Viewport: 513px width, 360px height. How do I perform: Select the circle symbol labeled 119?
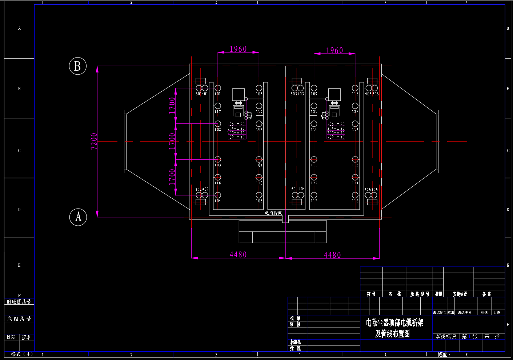(x=259, y=106)
